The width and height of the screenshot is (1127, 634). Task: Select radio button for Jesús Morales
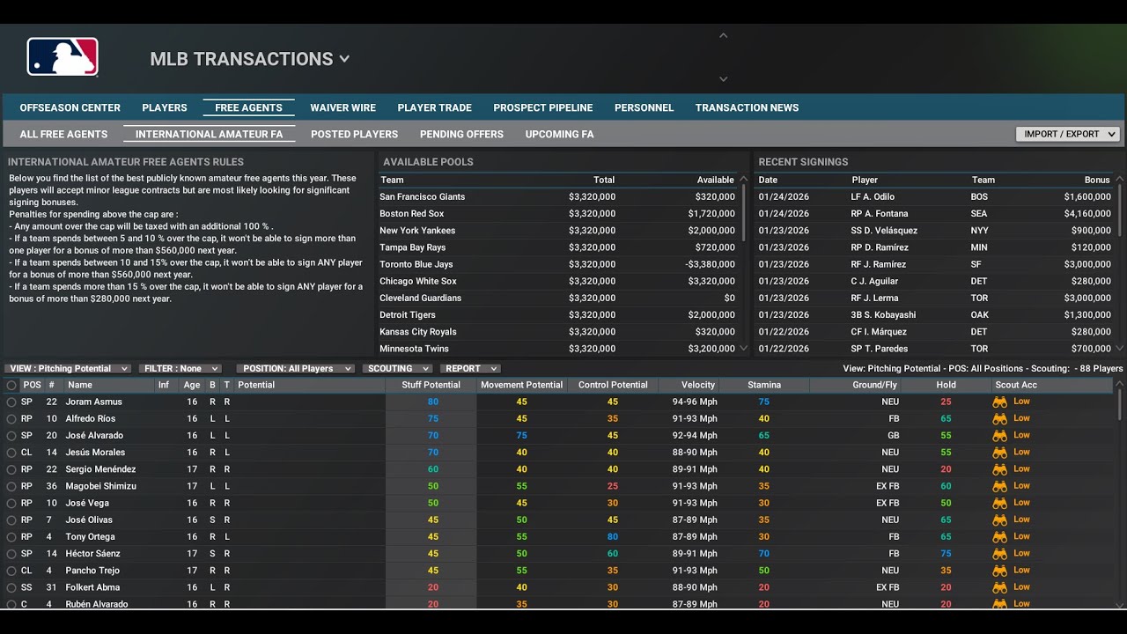pos(11,453)
